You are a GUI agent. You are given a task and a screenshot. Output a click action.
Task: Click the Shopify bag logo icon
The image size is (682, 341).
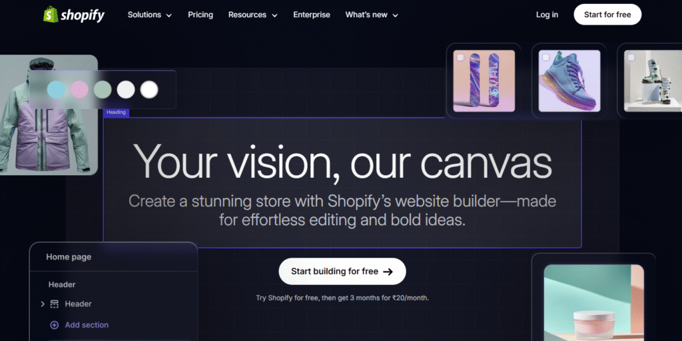(x=50, y=15)
